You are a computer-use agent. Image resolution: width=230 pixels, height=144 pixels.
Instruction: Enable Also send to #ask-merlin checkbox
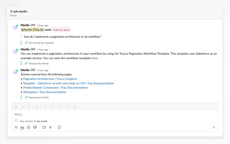click(x=16, y=121)
